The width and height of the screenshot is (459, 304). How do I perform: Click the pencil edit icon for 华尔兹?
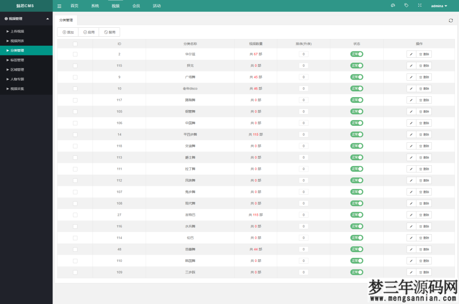pos(411,54)
